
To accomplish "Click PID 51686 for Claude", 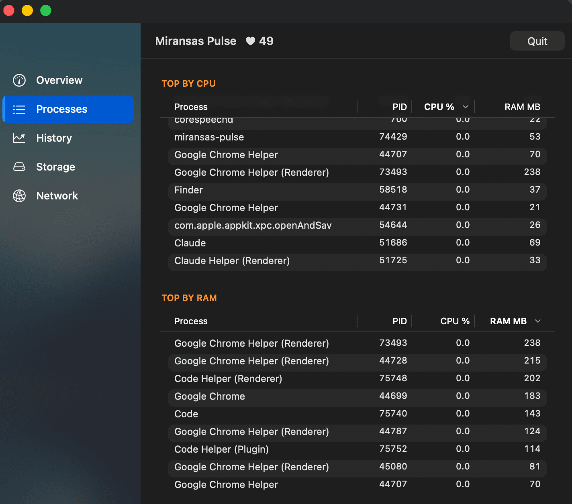I will click(x=393, y=243).
